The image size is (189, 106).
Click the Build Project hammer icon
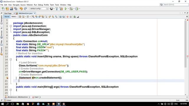point(57,9)
